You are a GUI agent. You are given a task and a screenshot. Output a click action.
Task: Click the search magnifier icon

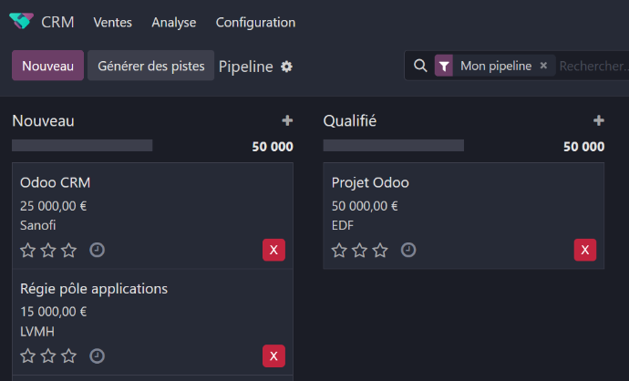[x=420, y=66]
